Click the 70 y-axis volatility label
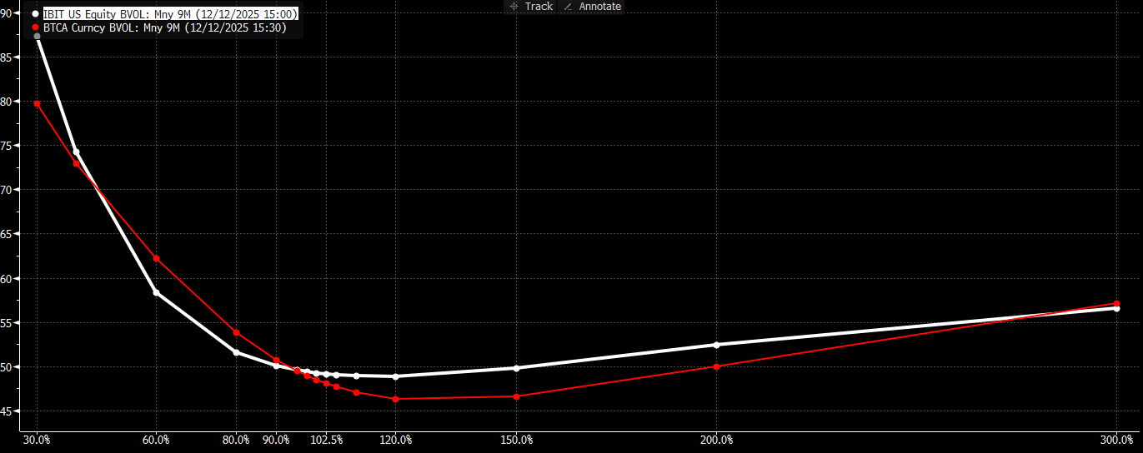The height and width of the screenshot is (453, 1143). [x=5, y=189]
